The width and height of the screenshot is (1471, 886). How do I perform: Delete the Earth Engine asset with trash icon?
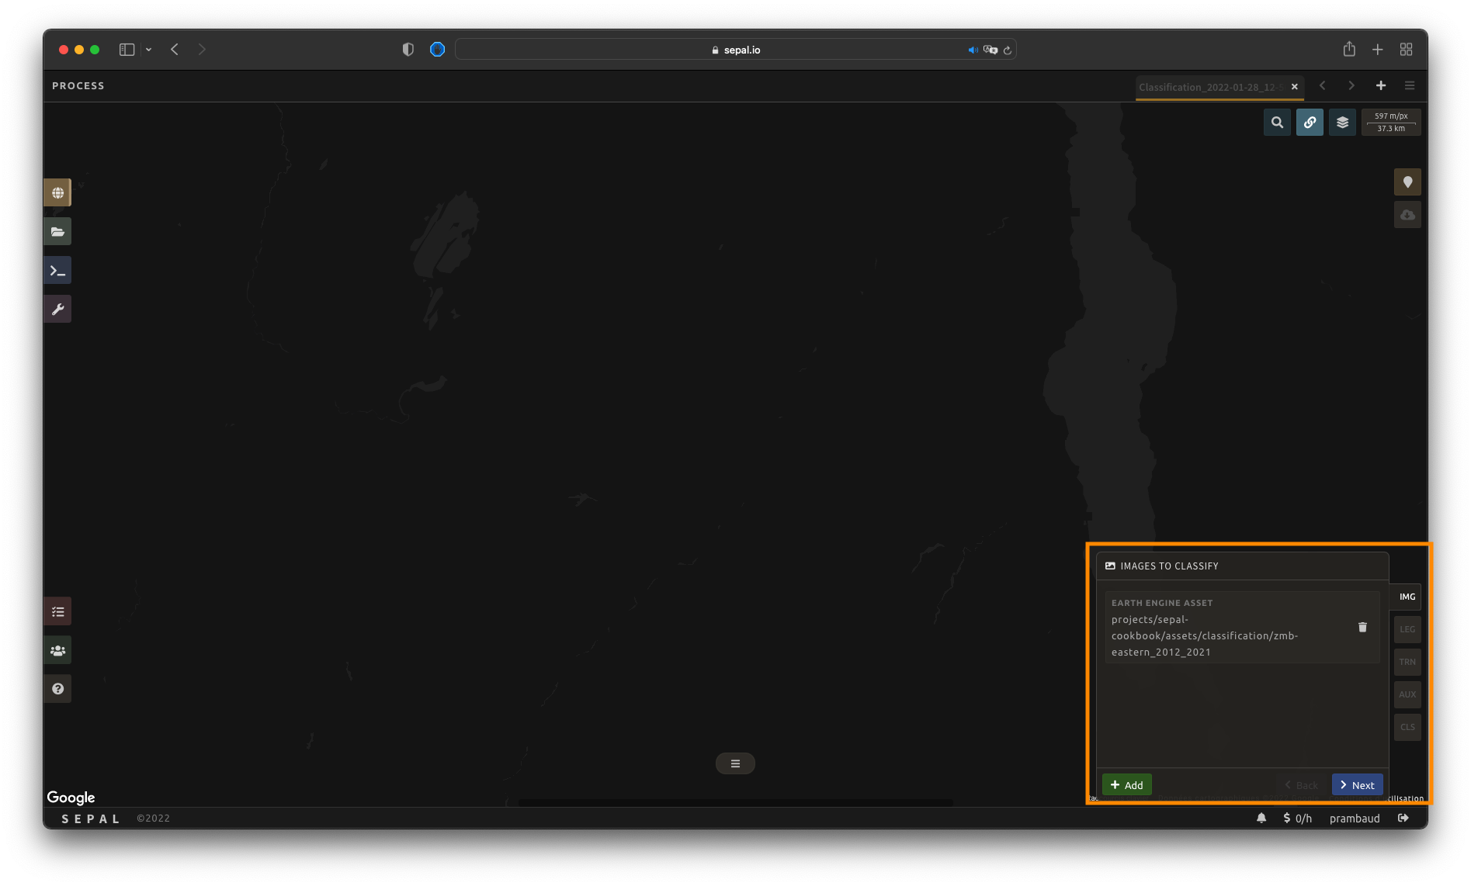1362,627
